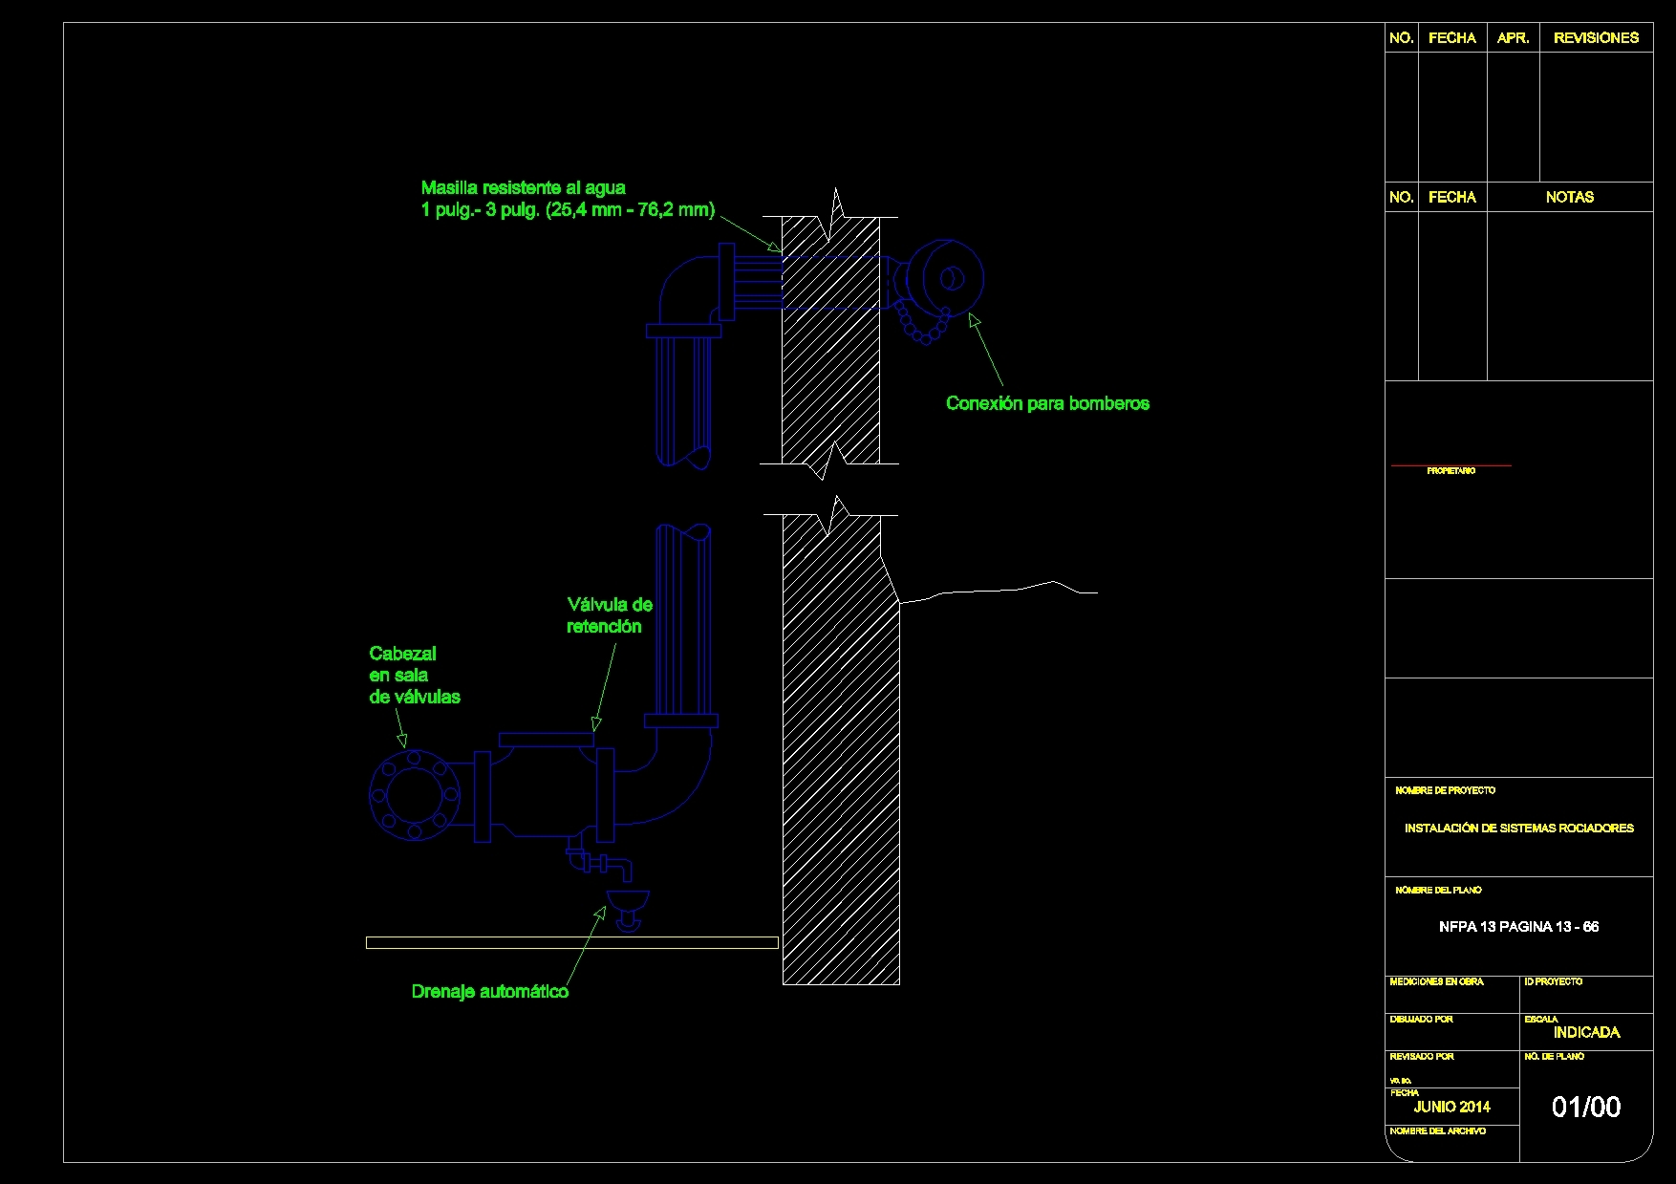Image resolution: width=1676 pixels, height=1184 pixels.
Task: Select the 'NO. DE PLANO' label
Action: tap(1555, 1056)
